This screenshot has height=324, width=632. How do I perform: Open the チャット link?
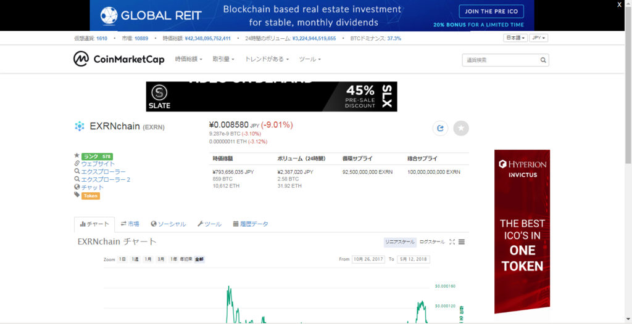point(93,187)
